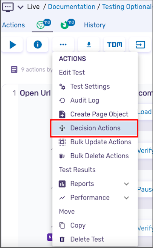Open the Actions tab

(14, 25)
